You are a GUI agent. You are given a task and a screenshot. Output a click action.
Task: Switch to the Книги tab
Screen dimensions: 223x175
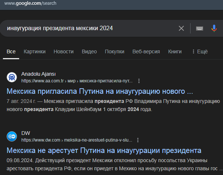[x=175, y=51]
